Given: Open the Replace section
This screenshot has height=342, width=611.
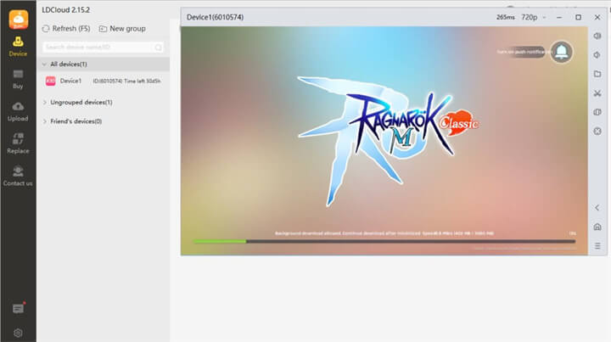Looking at the screenshot, I should (18, 143).
